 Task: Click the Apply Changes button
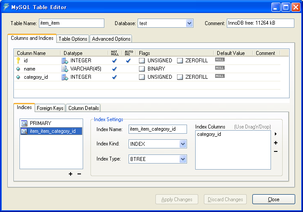click(x=177, y=199)
